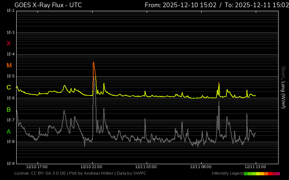Click the 12/11 13:00 time axis label
The width and height of the screenshot is (289, 180).
coord(255,167)
